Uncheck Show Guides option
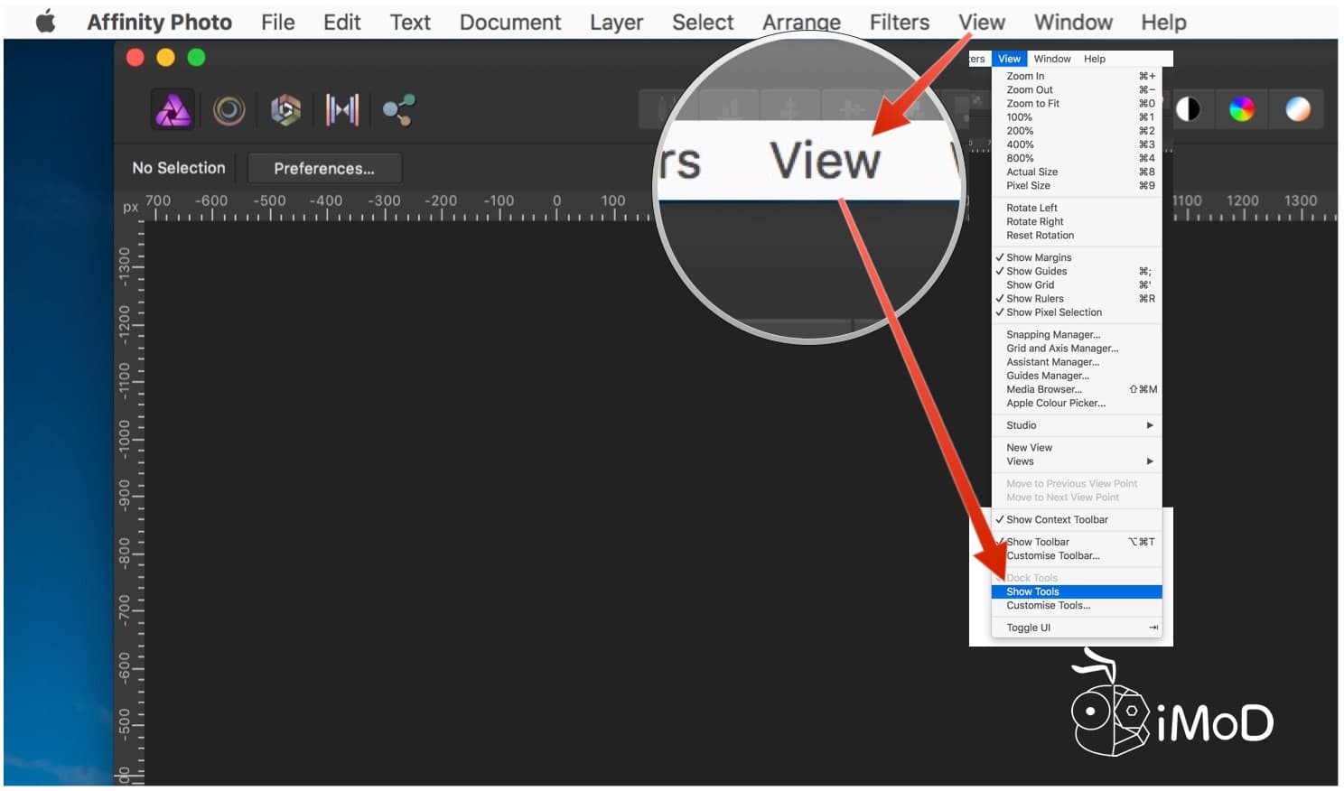 click(x=1035, y=271)
